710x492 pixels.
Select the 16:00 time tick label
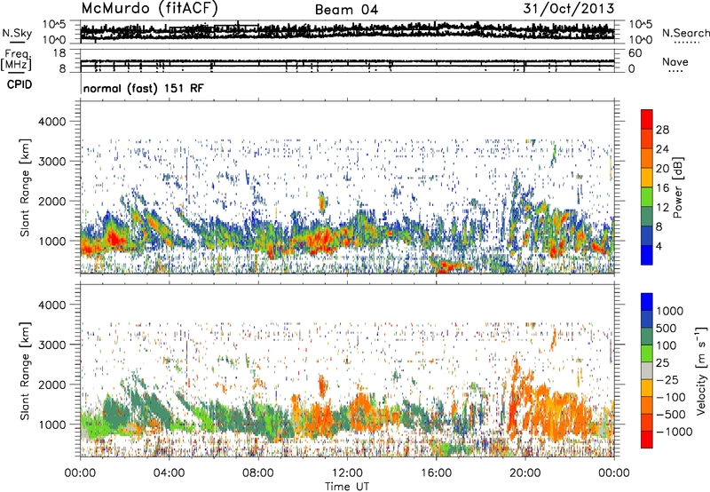436,473
